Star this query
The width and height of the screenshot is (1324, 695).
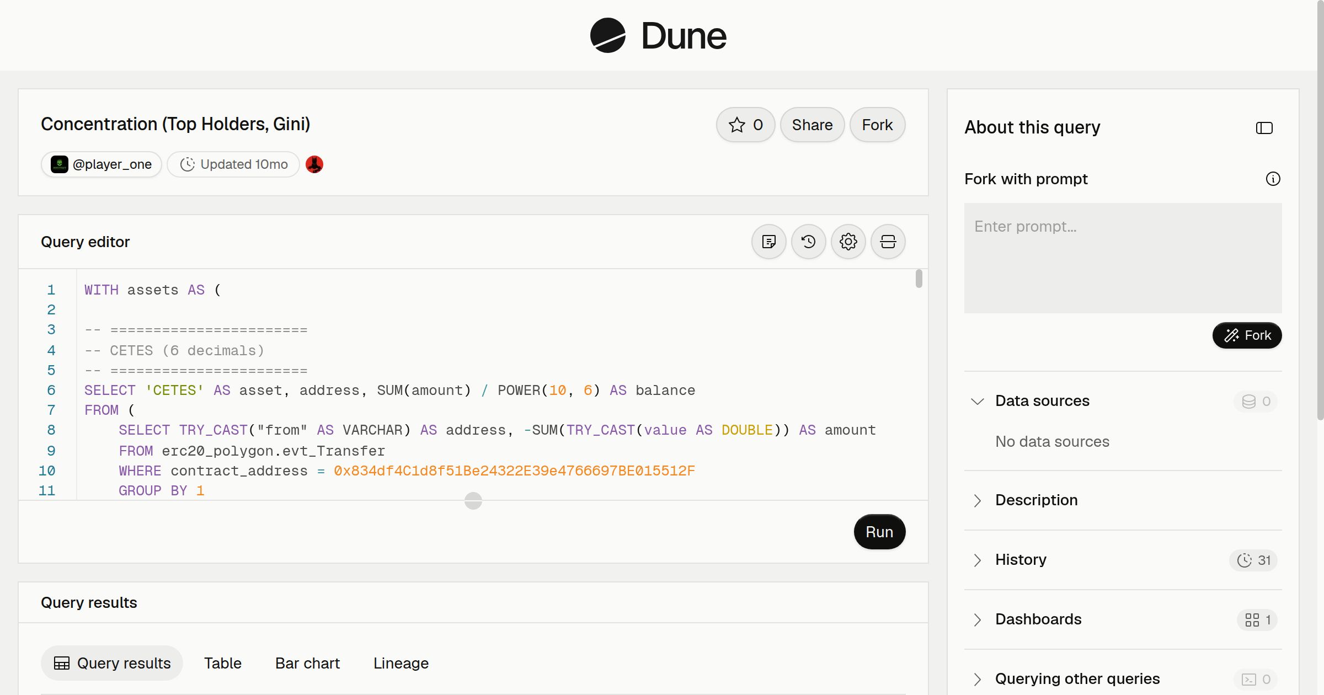click(745, 125)
